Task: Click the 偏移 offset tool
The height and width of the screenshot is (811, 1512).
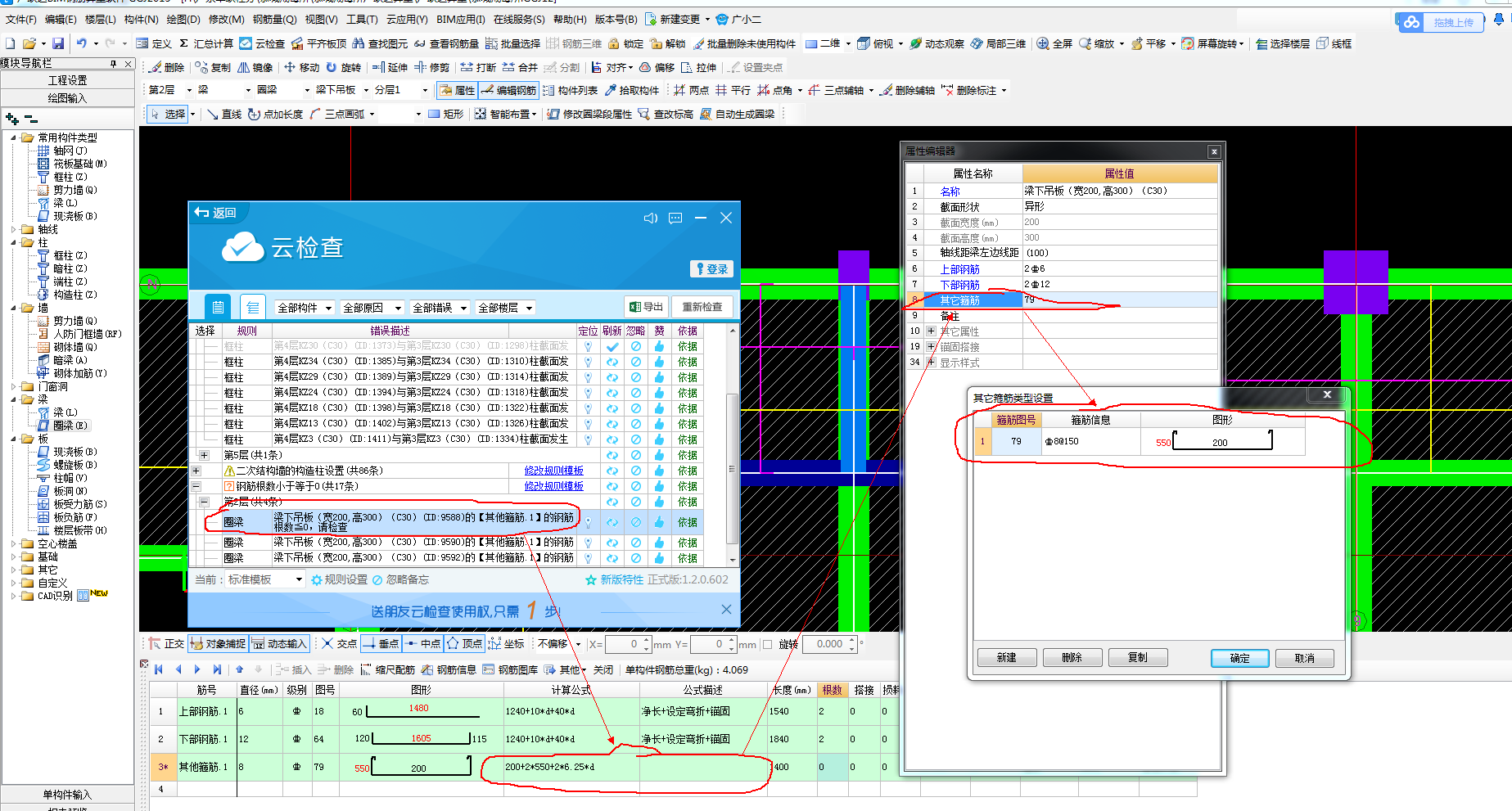Action: click(x=657, y=67)
